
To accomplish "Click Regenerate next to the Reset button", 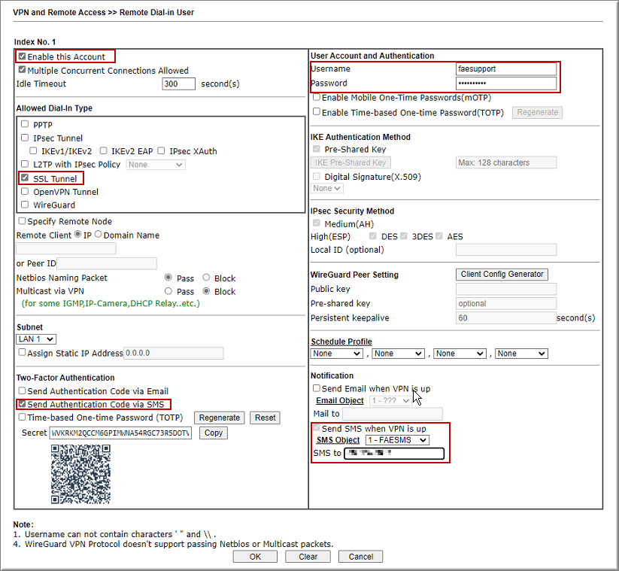I will click(x=220, y=418).
